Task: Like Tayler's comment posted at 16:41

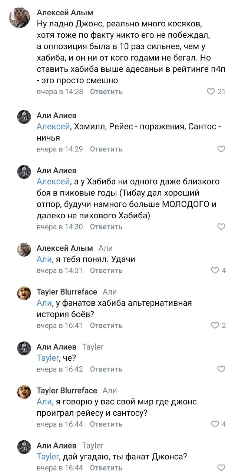Action: (215, 325)
